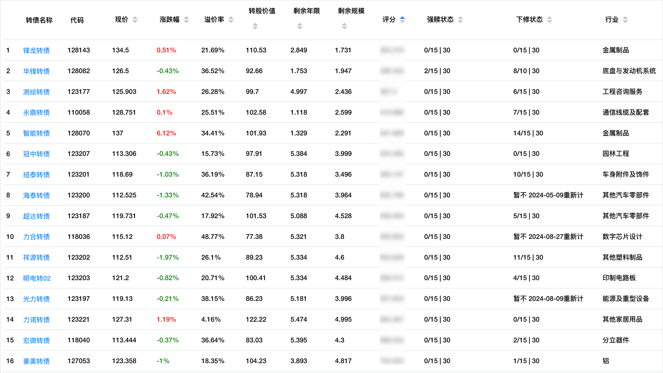The width and height of the screenshot is (663, 373).
Task: Click 力诺转债 bond name
Action: pos(36,320)
